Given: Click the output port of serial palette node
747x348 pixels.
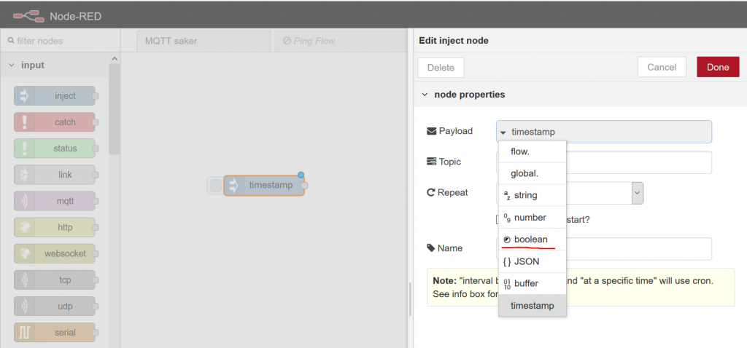Looking at the screenshot, I should [x=96, y=332].
